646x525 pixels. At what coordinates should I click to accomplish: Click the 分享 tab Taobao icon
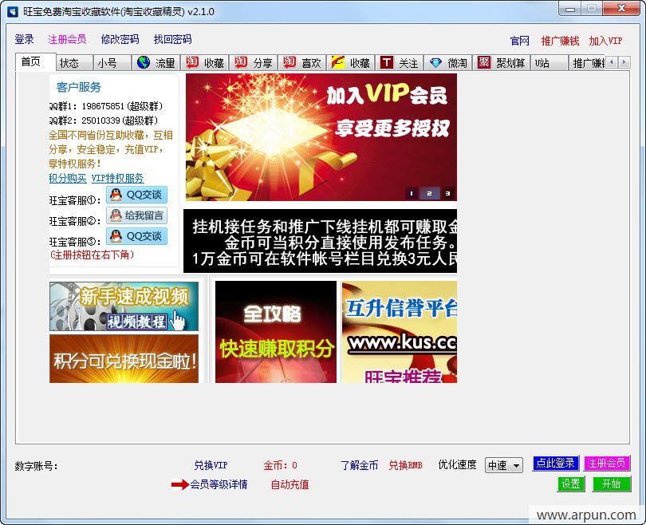241,63
